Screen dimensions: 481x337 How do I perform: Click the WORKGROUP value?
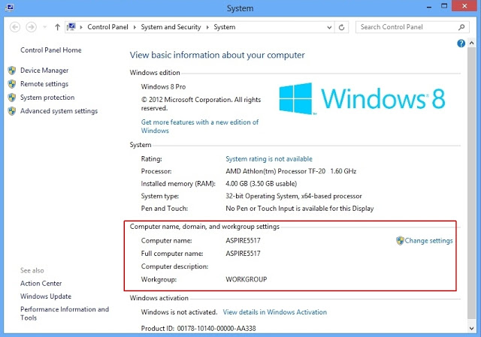tap(247, 279)
